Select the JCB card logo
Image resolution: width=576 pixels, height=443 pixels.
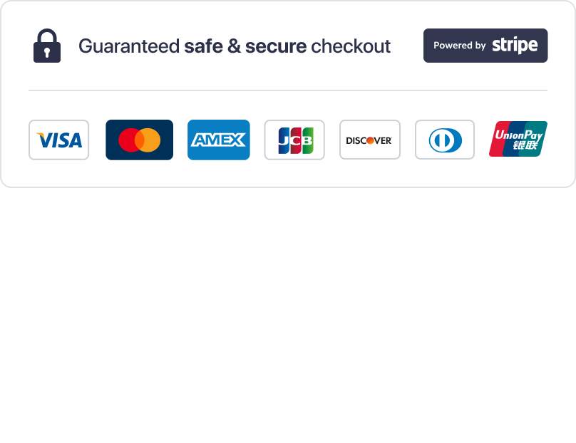(294, 140)
